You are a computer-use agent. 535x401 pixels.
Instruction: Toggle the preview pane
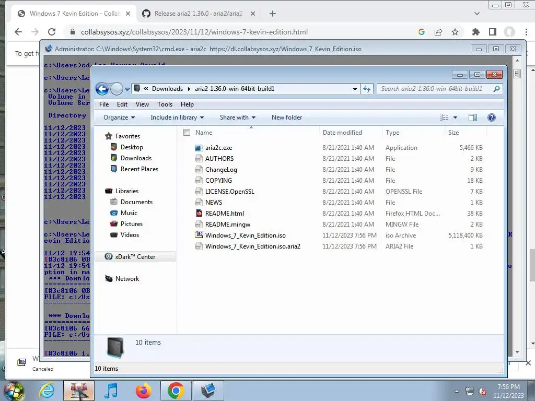coord(473,117)
